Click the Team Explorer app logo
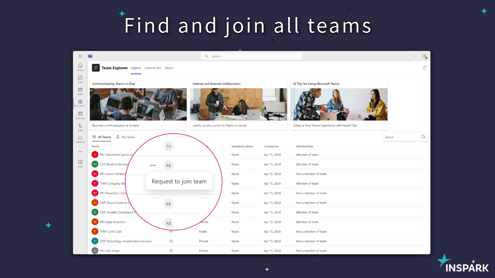The image size is (495, 278). pos(96,68)
